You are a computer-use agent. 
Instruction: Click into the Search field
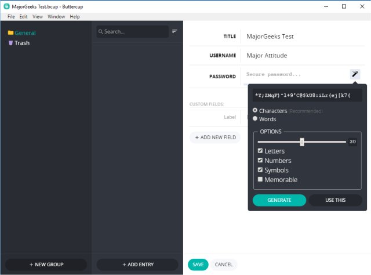[x=133, y=31]
